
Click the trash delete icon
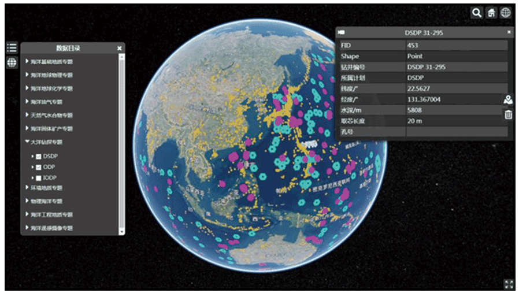click(508, 114)
